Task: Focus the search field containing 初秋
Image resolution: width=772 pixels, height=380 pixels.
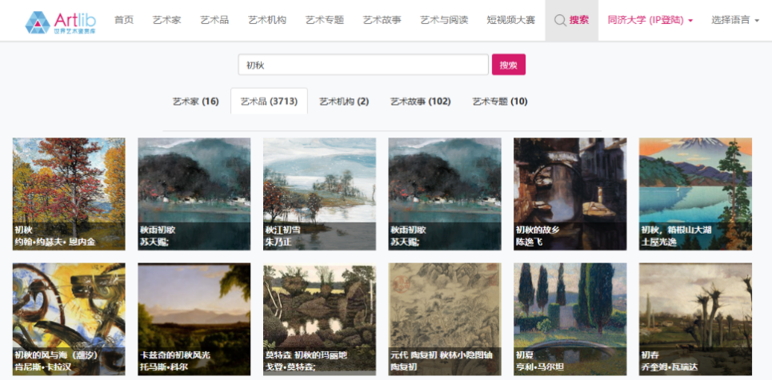Action: point(362,65)
